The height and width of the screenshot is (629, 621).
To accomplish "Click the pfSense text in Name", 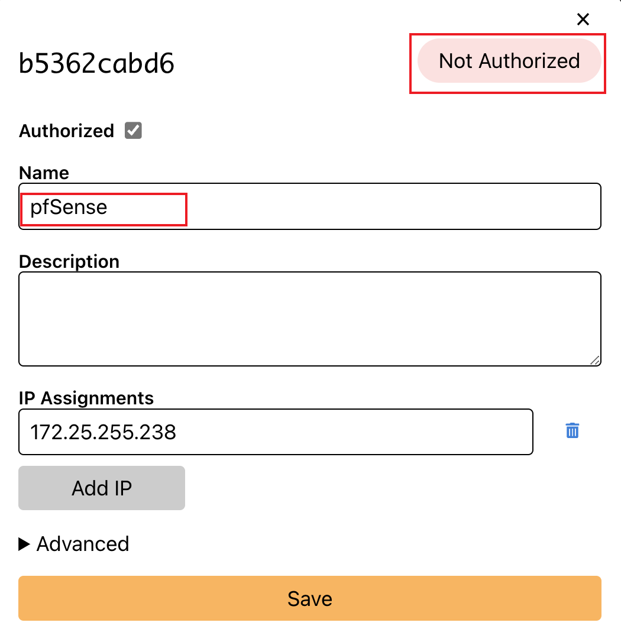I will (69, 207).
